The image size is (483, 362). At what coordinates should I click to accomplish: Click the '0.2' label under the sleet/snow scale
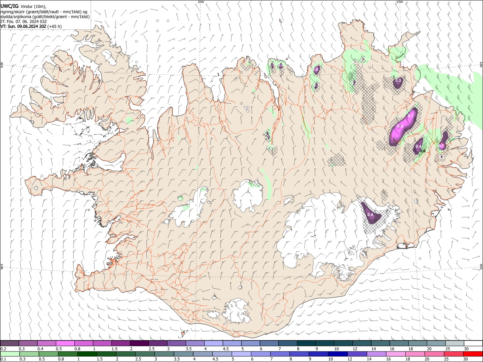[x=3, y=349]
